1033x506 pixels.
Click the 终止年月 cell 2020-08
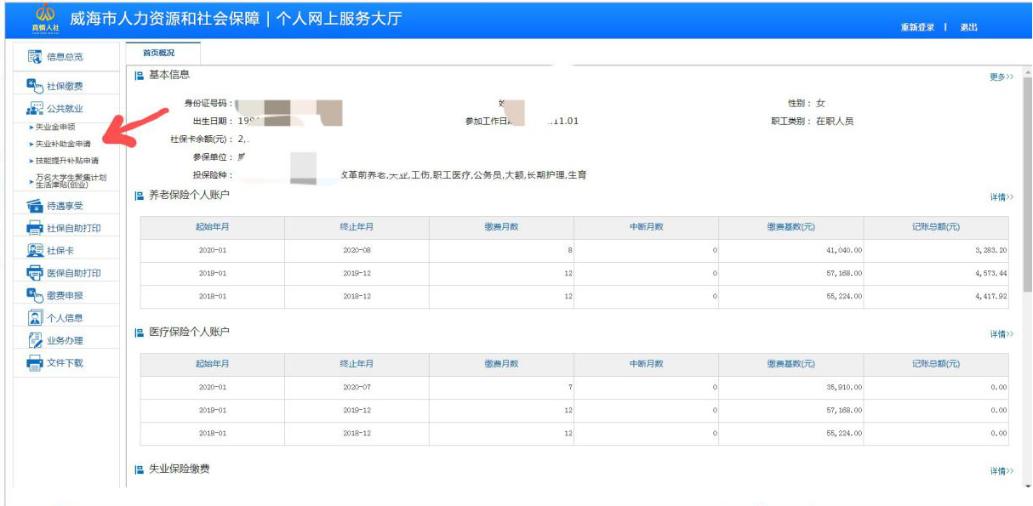tap(357, 251)
